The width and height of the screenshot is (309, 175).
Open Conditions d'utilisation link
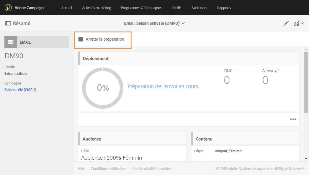click(x=109, y=169)
